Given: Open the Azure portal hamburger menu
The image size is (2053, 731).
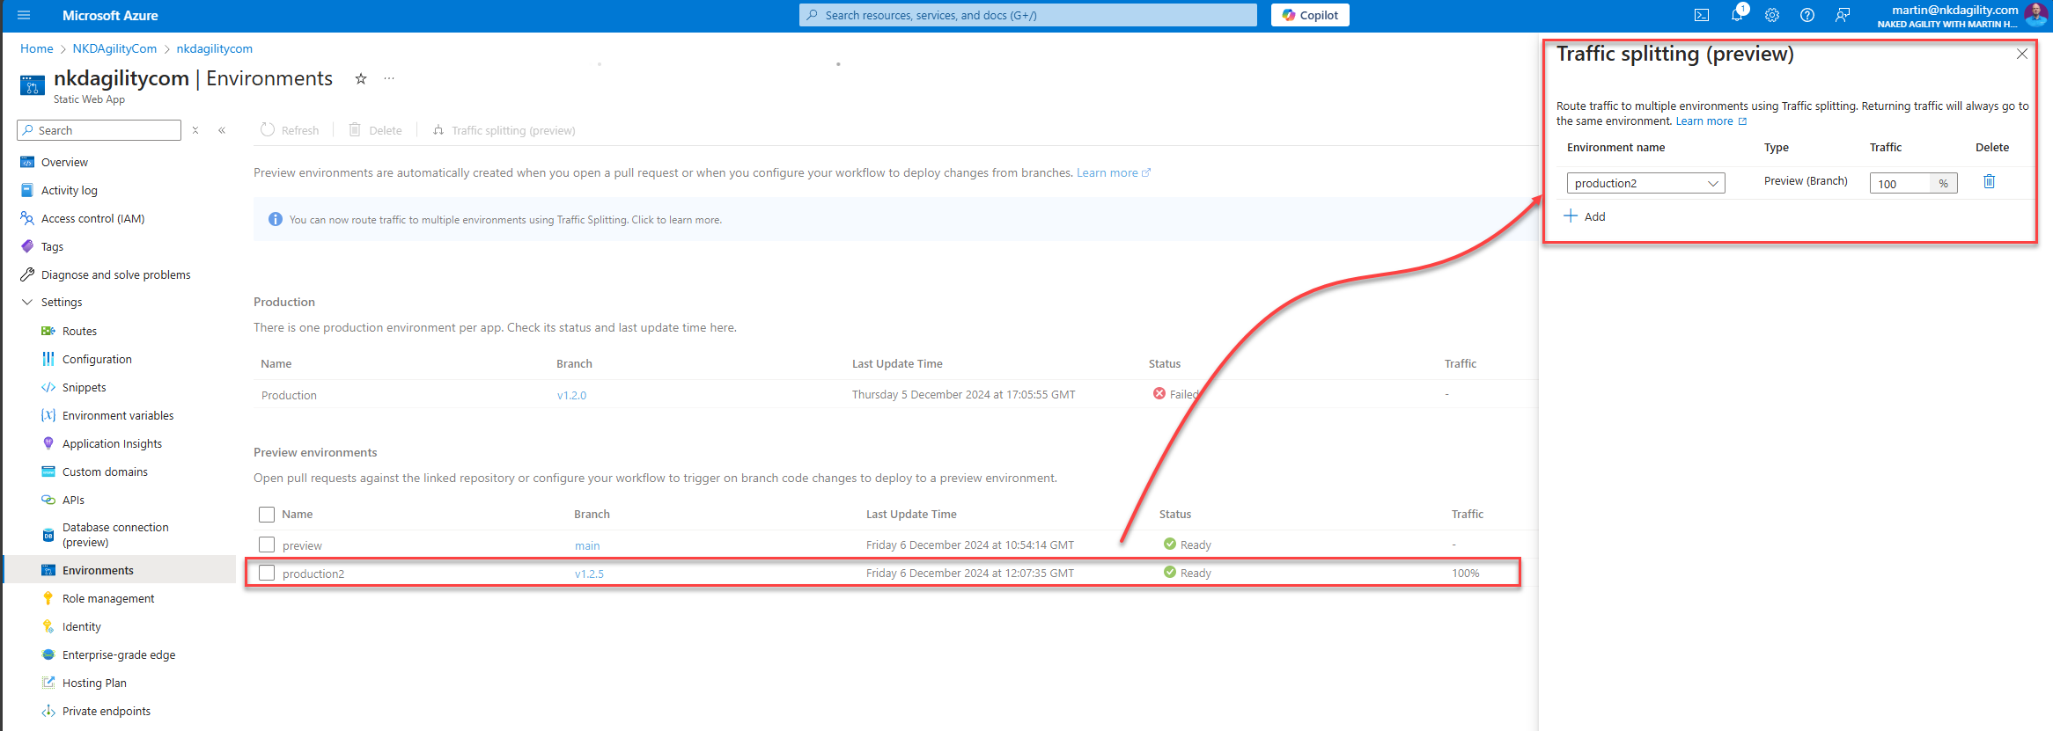Looking at the screenshot, I should pos(24,15).
